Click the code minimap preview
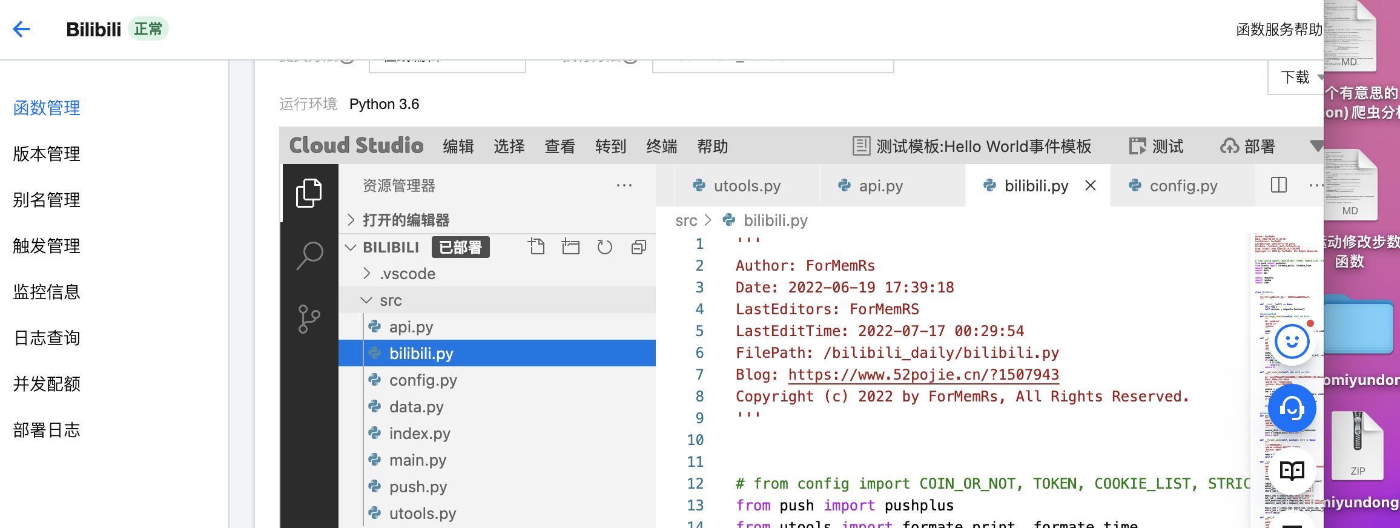The image size is (1400, 528). coord(1286,380)
